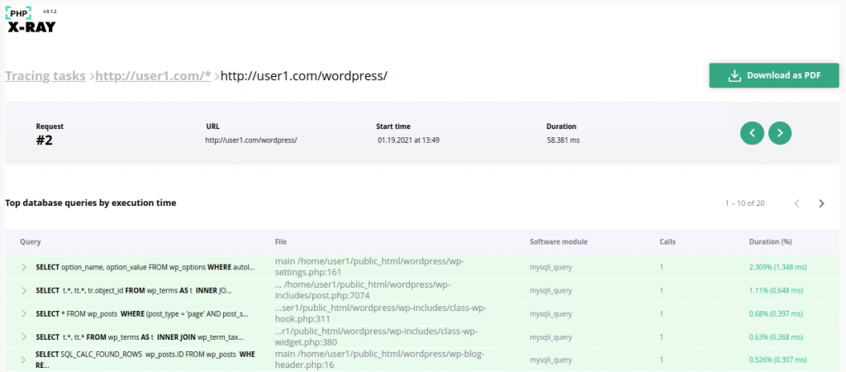The image size is (846, 372).
Task: Click the 1.11% (0.648 ms) duration value
Action: [776, 290]
